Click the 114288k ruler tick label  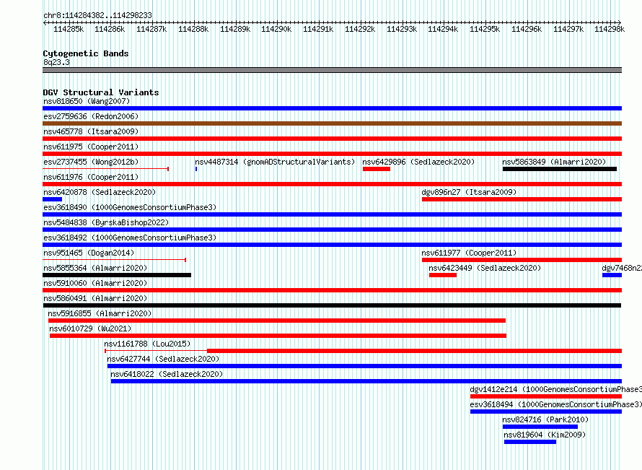tap(193, 29)
